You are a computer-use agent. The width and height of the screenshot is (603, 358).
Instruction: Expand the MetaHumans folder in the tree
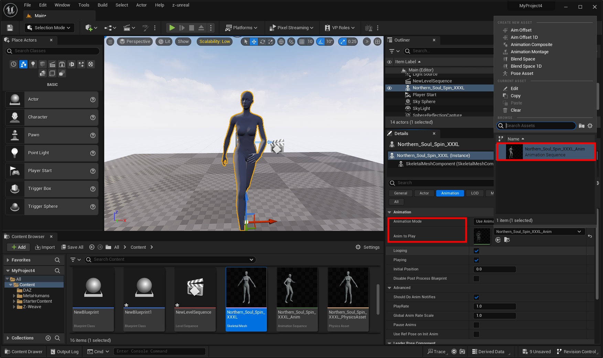[x=14, y=296]
